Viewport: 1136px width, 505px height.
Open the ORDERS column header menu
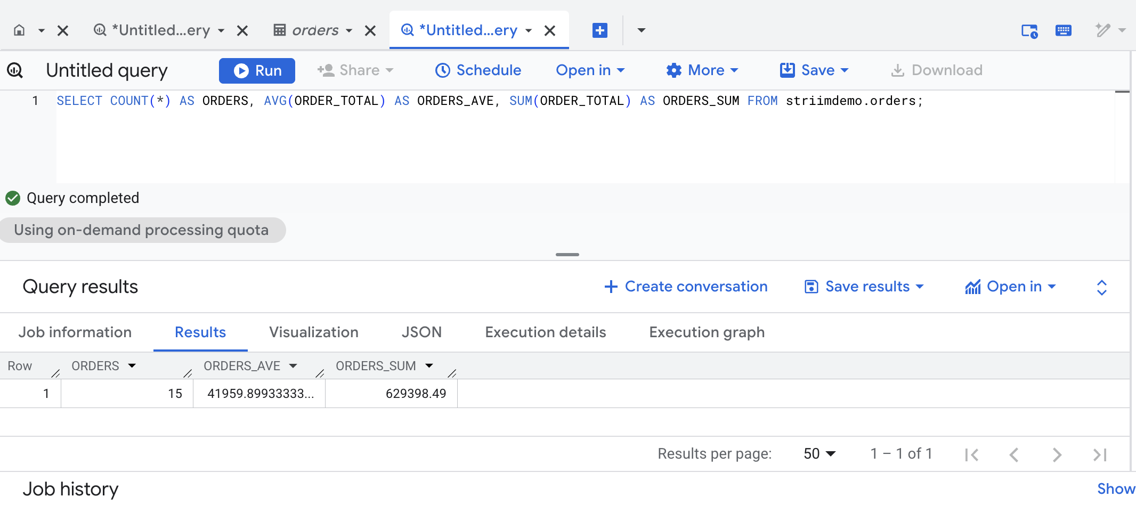[x=132, y=365]
